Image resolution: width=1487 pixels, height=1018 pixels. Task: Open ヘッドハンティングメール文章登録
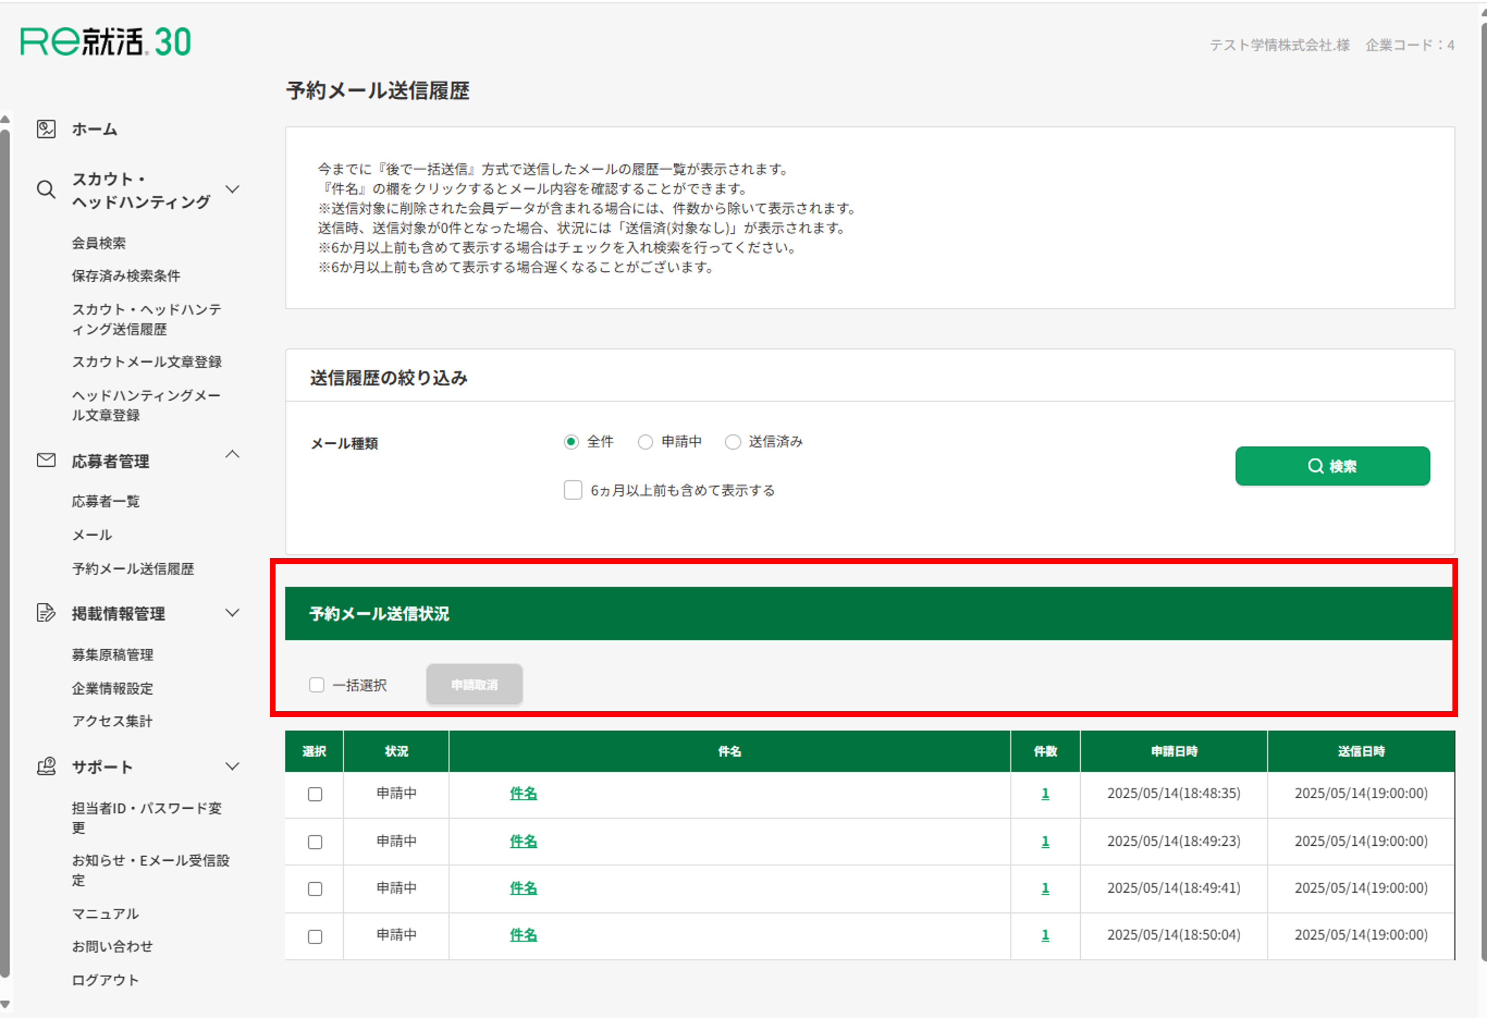coord(146,406)
